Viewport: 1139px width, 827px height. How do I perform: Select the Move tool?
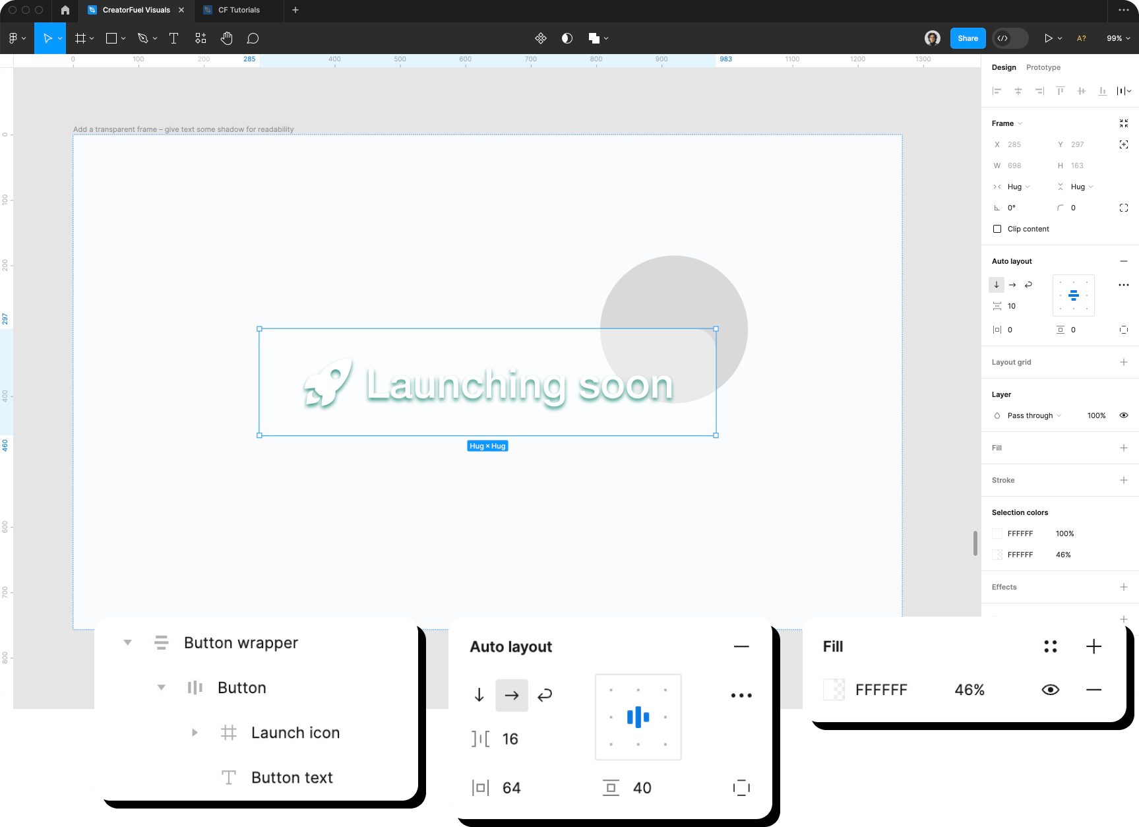coord(47,38)
